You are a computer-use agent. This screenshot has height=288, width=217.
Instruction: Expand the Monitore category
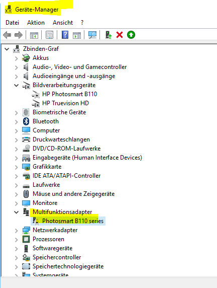point(16,203)
